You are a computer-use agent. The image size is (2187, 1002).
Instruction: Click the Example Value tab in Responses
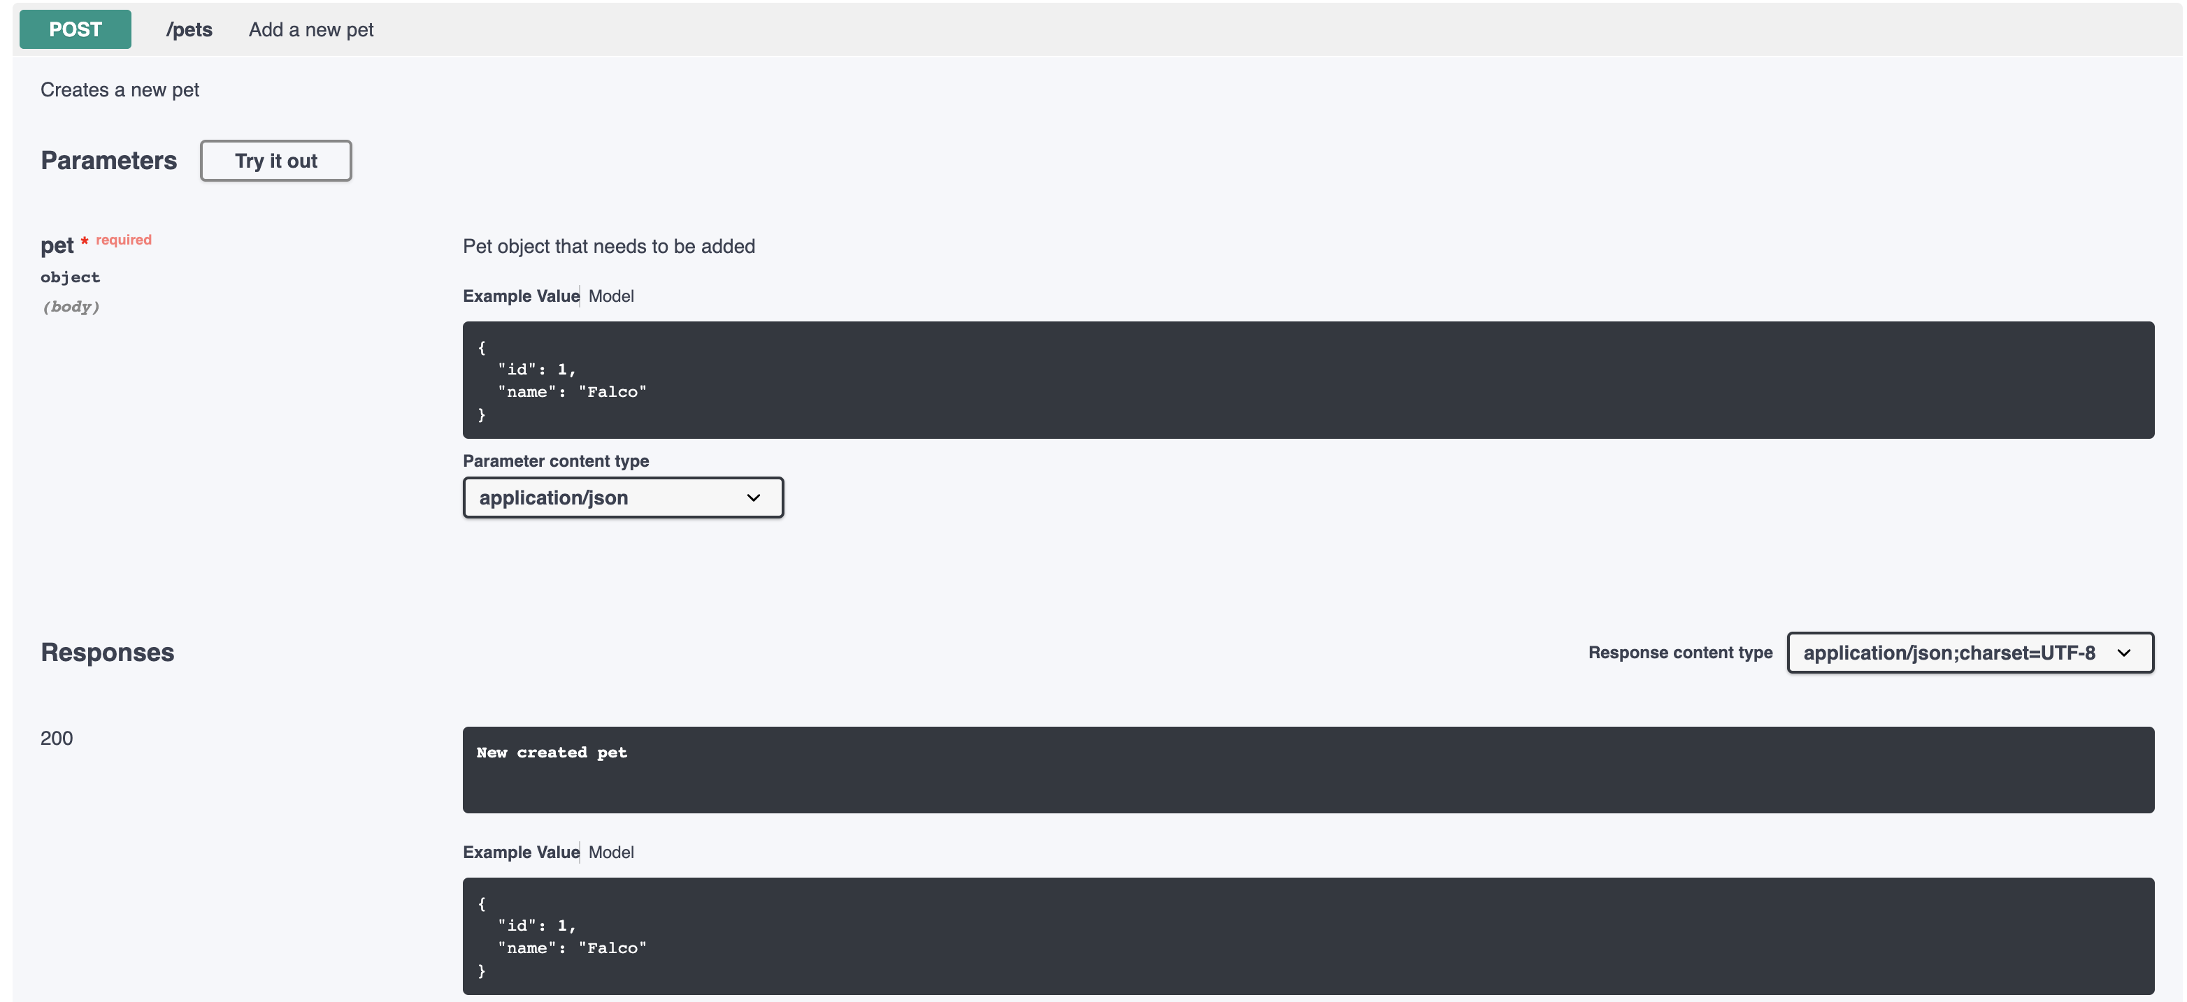pyautogui.click(x=519, y=852)
